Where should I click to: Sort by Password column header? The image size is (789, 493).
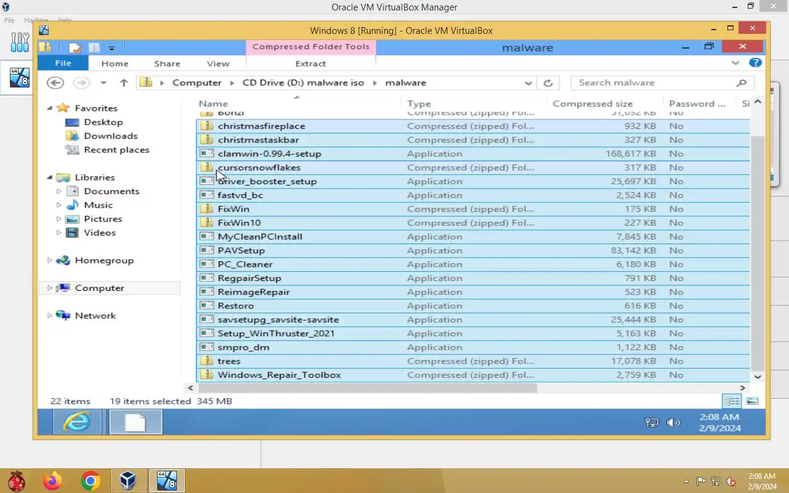click(x=698, y=104)
